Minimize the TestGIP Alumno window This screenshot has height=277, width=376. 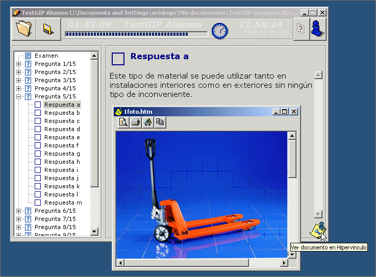point(305,13)
